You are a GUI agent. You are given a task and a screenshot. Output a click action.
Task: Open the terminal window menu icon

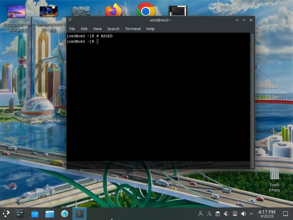(x=70, y=20)
